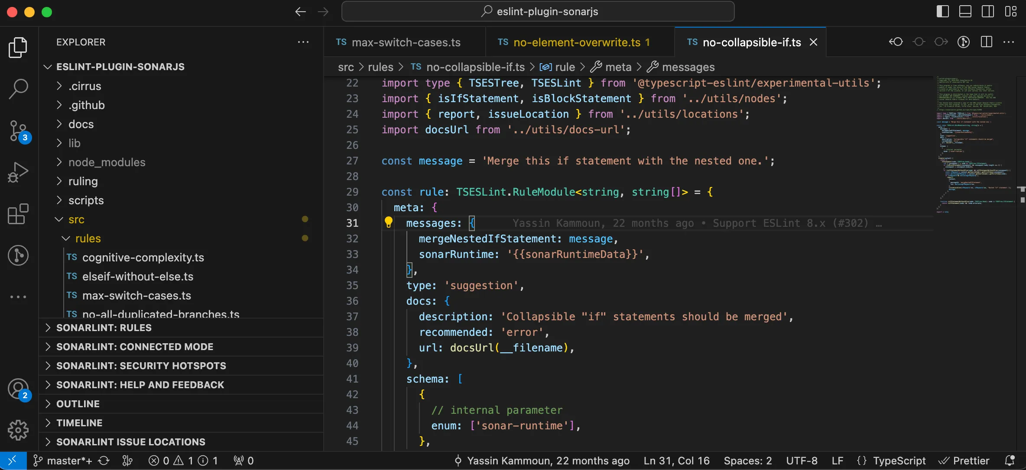Synchronize changes from the status bar
The width and height of the screenshot is (1026, 470).
tap(104, 460)
